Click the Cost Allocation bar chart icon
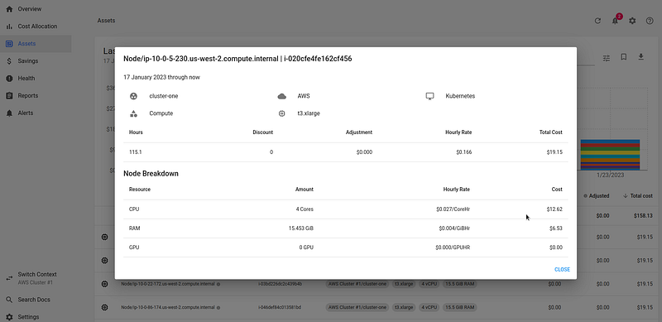 click(x=9, y=26)
